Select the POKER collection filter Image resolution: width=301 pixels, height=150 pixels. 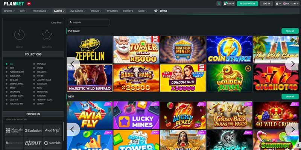(x=38, y=68)
